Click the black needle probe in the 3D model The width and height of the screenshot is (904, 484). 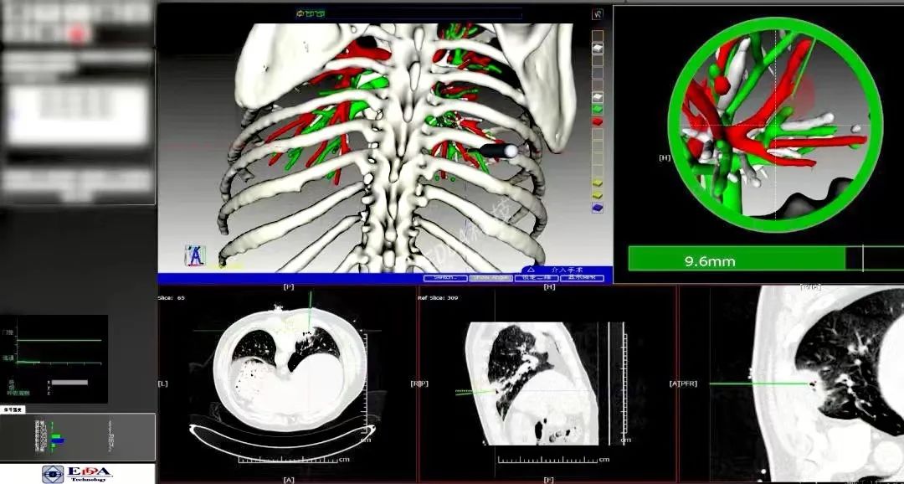pyautogui.click(x=497, y=151)
